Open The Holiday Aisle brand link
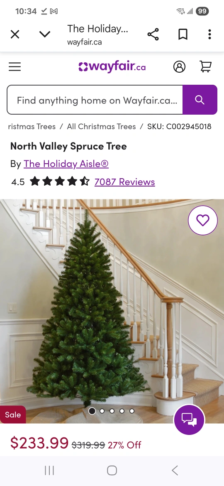The width and height of the screenshot is (224, 486). [x=66, y=164]
